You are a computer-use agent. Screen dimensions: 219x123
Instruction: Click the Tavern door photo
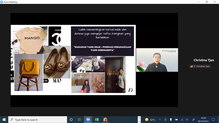pyautogui.click(x=115, y=75)
